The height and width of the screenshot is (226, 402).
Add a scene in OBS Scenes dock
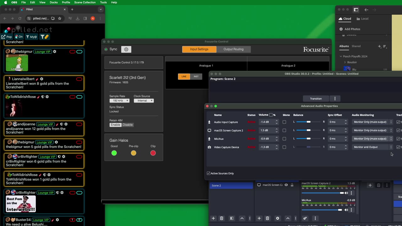(x=213, y=218)
